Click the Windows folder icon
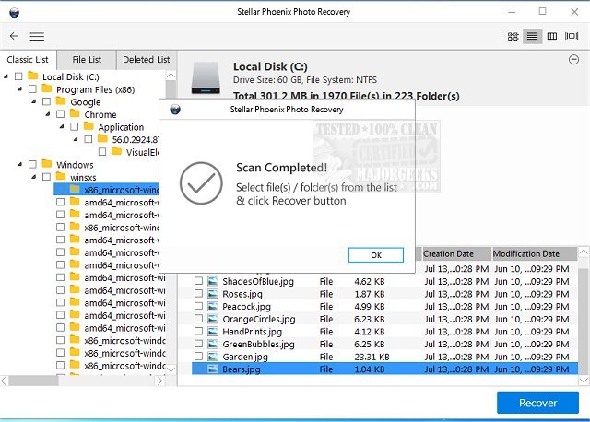Screen dimensions: 590x422 click(47, 164)
